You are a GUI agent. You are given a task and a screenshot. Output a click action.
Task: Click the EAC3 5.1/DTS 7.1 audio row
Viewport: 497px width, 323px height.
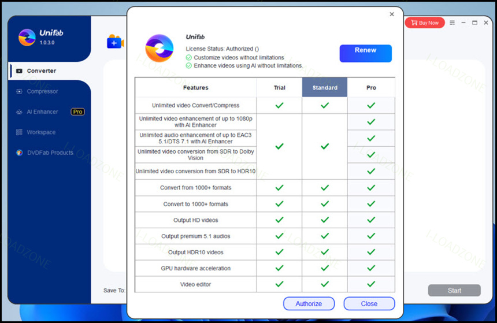[195, 138]
